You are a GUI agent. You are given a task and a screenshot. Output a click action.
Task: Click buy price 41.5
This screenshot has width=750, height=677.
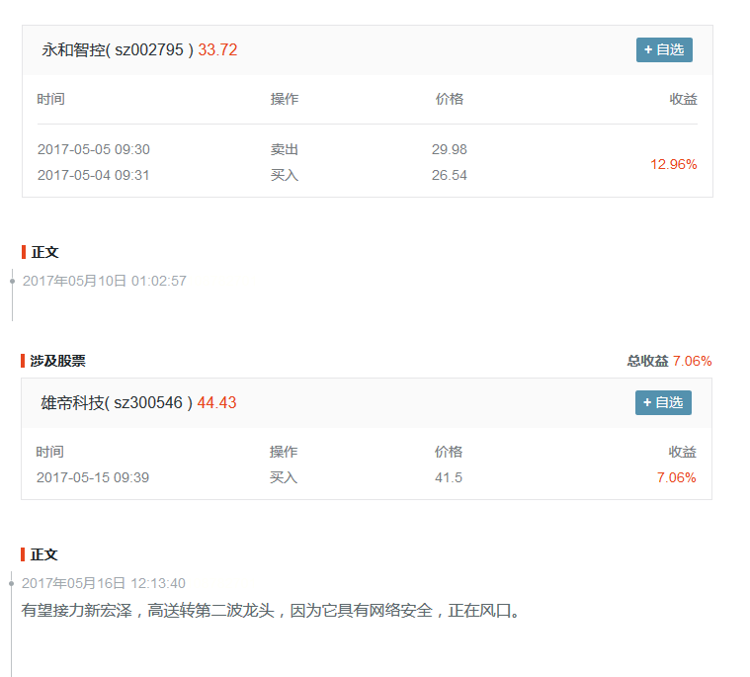pos(449,477)
